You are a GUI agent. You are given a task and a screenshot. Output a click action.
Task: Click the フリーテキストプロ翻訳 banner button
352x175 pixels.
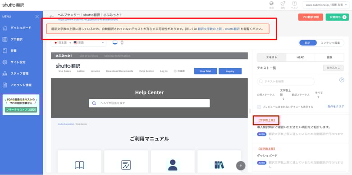[21, 109]
